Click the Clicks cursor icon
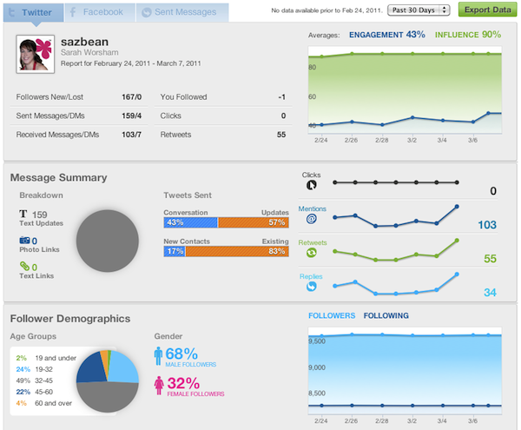The image size is (521, 430). coord(311,184)
